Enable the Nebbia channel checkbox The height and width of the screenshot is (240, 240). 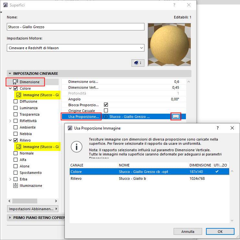(16, 134)
